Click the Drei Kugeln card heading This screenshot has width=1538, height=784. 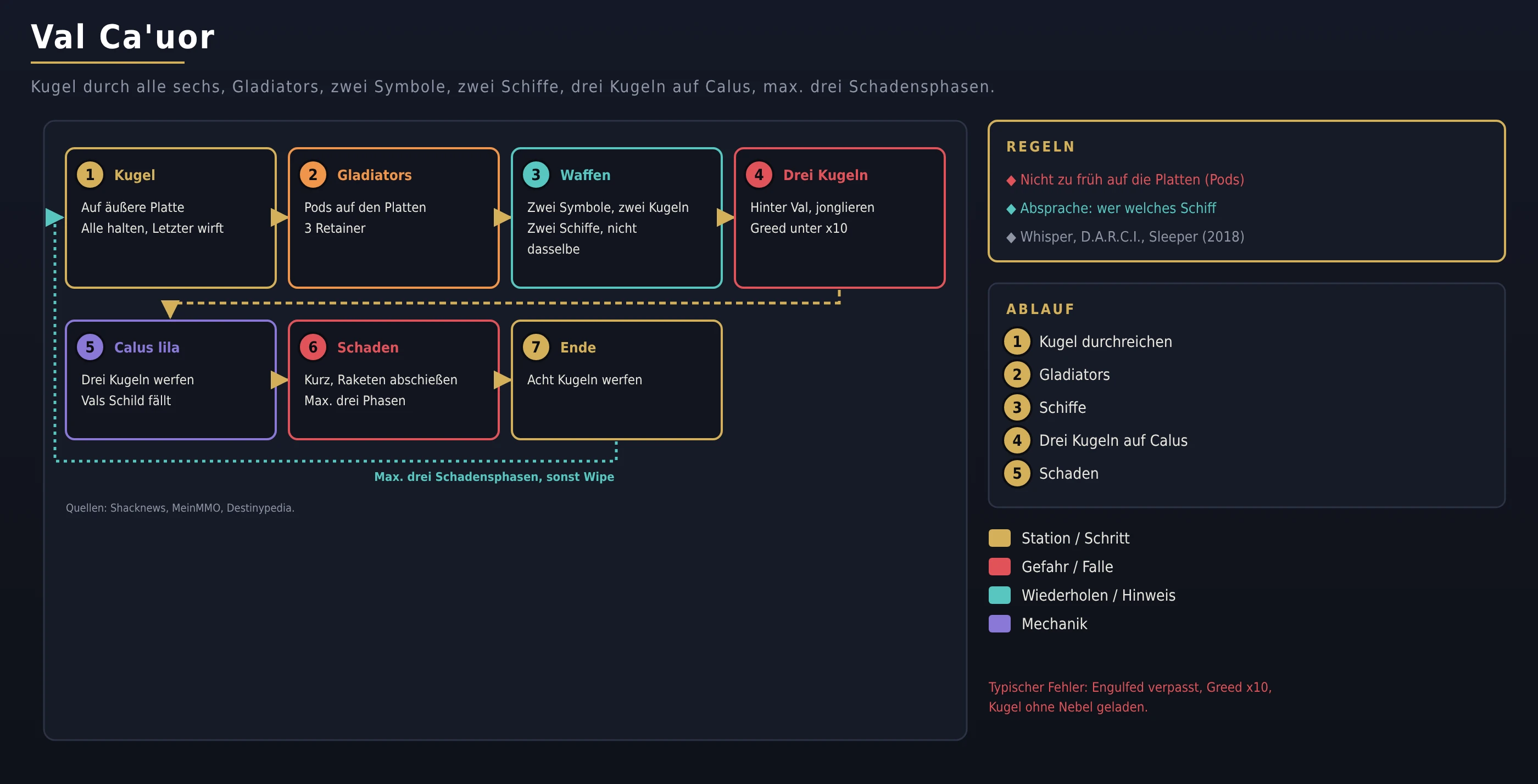click(x=825, y=175)
